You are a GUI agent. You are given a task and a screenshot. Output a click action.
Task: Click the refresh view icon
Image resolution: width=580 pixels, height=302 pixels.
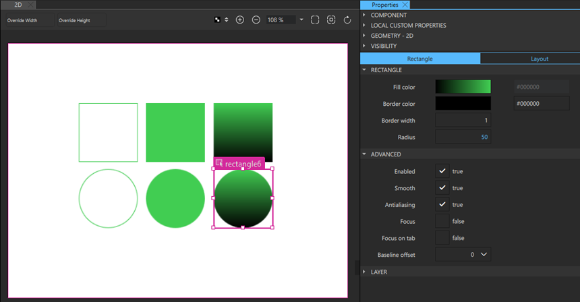pyautogui.click(x=347, y=20)
